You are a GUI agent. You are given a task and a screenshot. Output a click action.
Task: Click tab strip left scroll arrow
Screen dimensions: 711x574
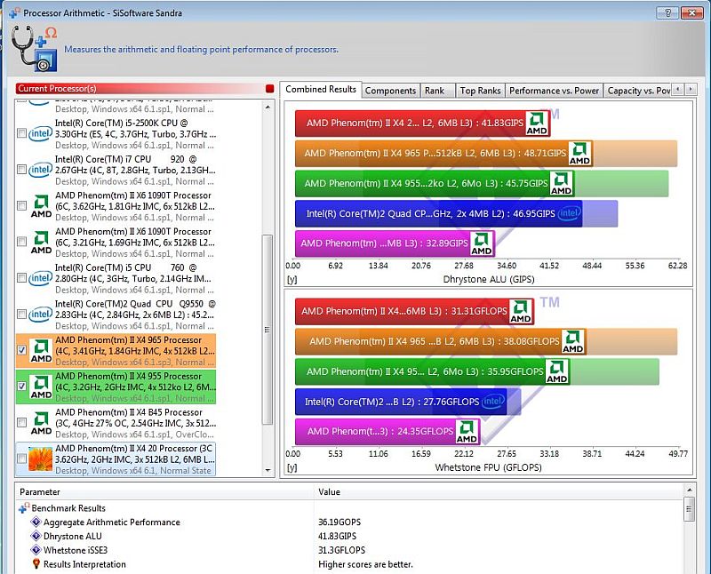click(x=677, y=90)
